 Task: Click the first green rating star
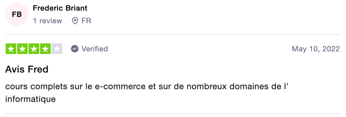(x=11, y=49)
